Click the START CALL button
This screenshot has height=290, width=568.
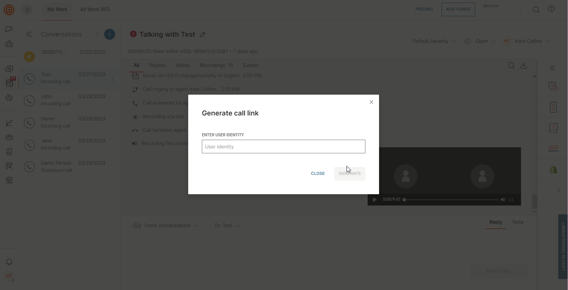498,271
